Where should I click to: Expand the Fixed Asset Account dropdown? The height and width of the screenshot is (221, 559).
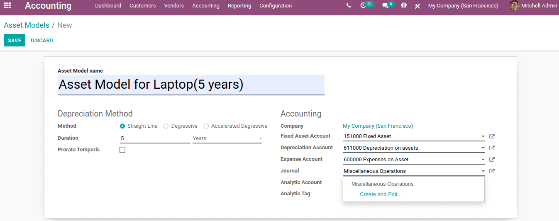483,136
